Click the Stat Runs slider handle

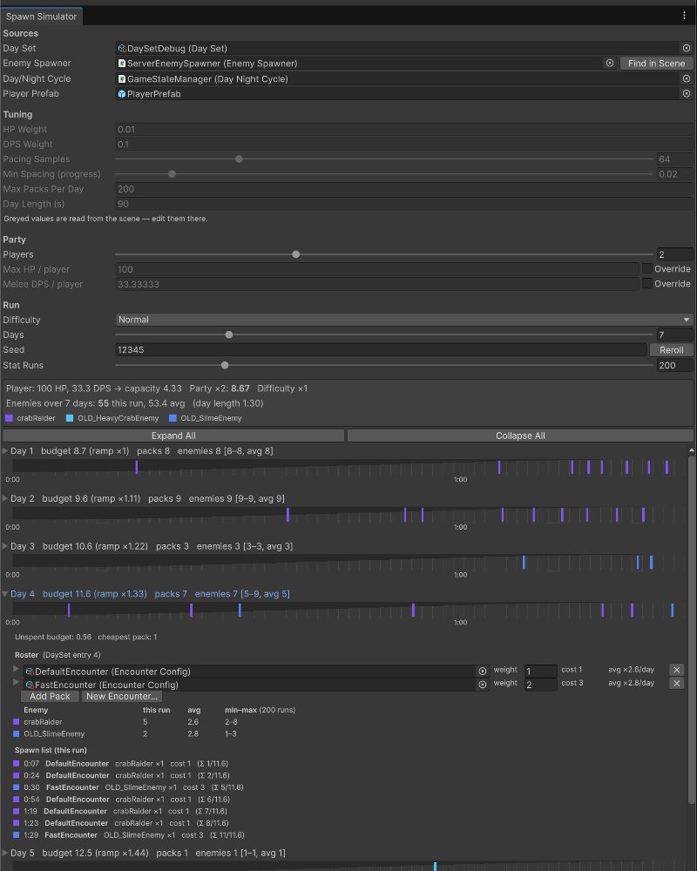(x=225, y=366)
